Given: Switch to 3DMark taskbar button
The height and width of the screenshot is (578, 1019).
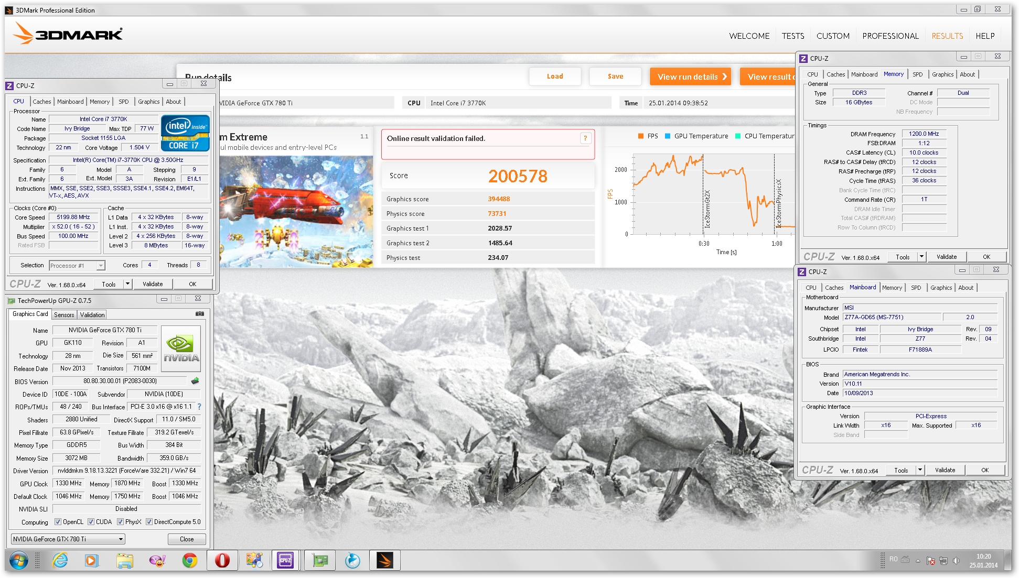Looking at the screenshot, I should click(x=384, y=561).
